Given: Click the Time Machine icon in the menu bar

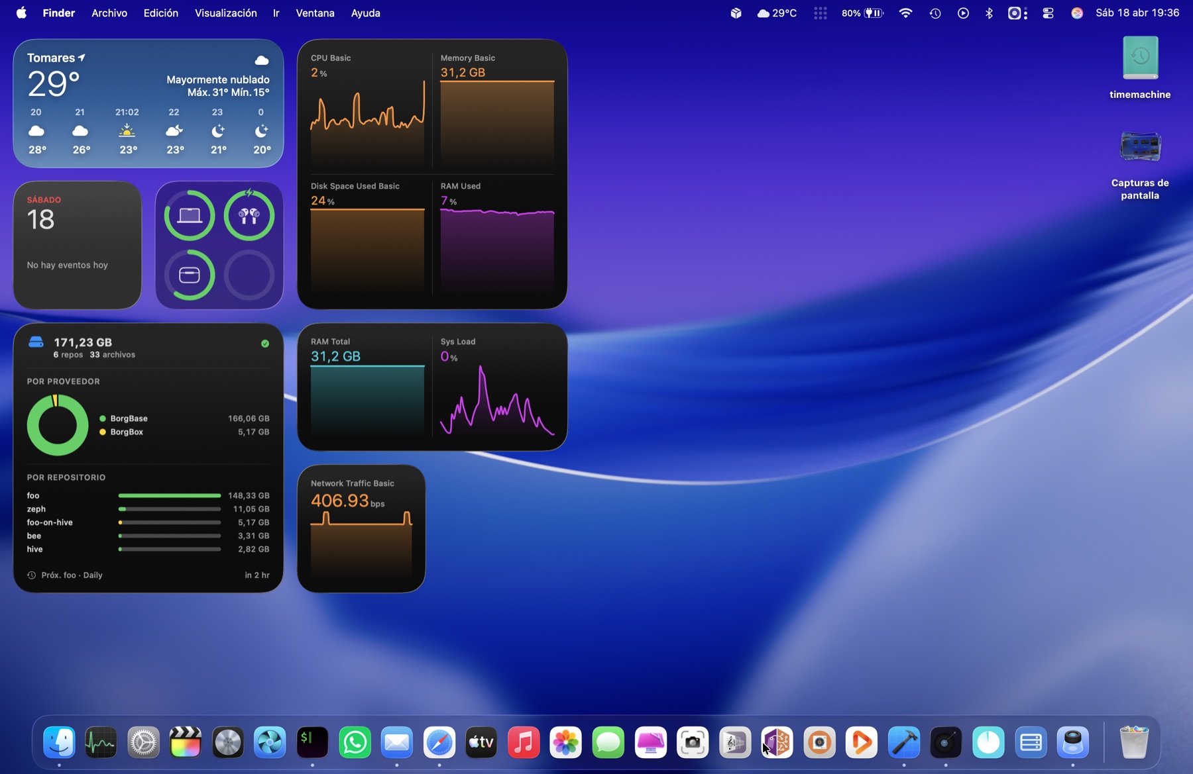Looking at the screenshot, I should coord(935,13).
